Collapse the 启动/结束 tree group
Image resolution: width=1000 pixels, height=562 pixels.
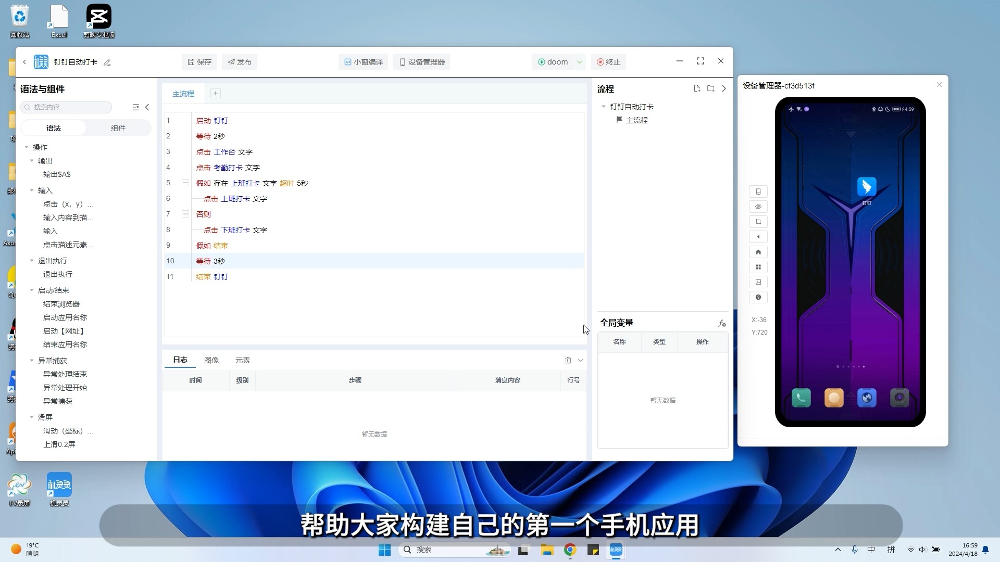(x=32, y=290)
